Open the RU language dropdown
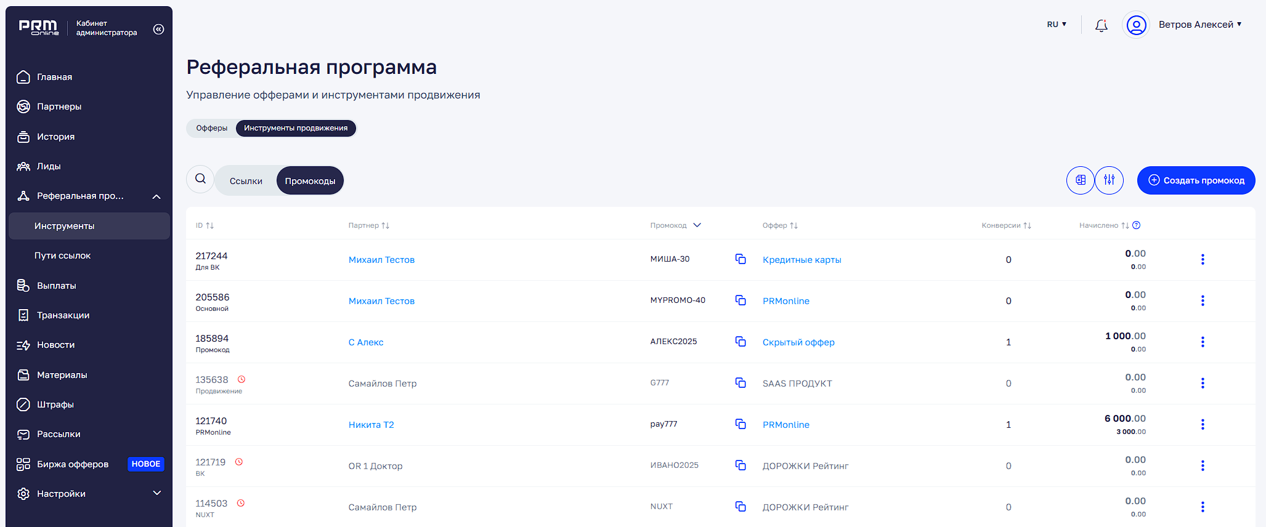1266x527 pixels. [x=1056, y=25]
